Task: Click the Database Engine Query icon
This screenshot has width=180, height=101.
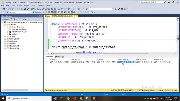Action: (x=44, y=9)
